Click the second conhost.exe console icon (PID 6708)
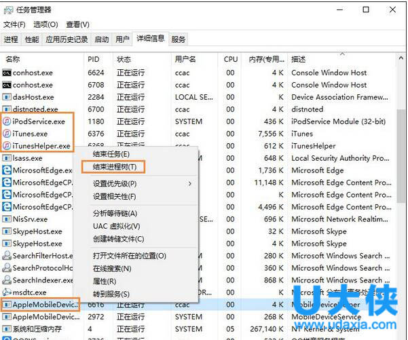 [x=7, y=85]
